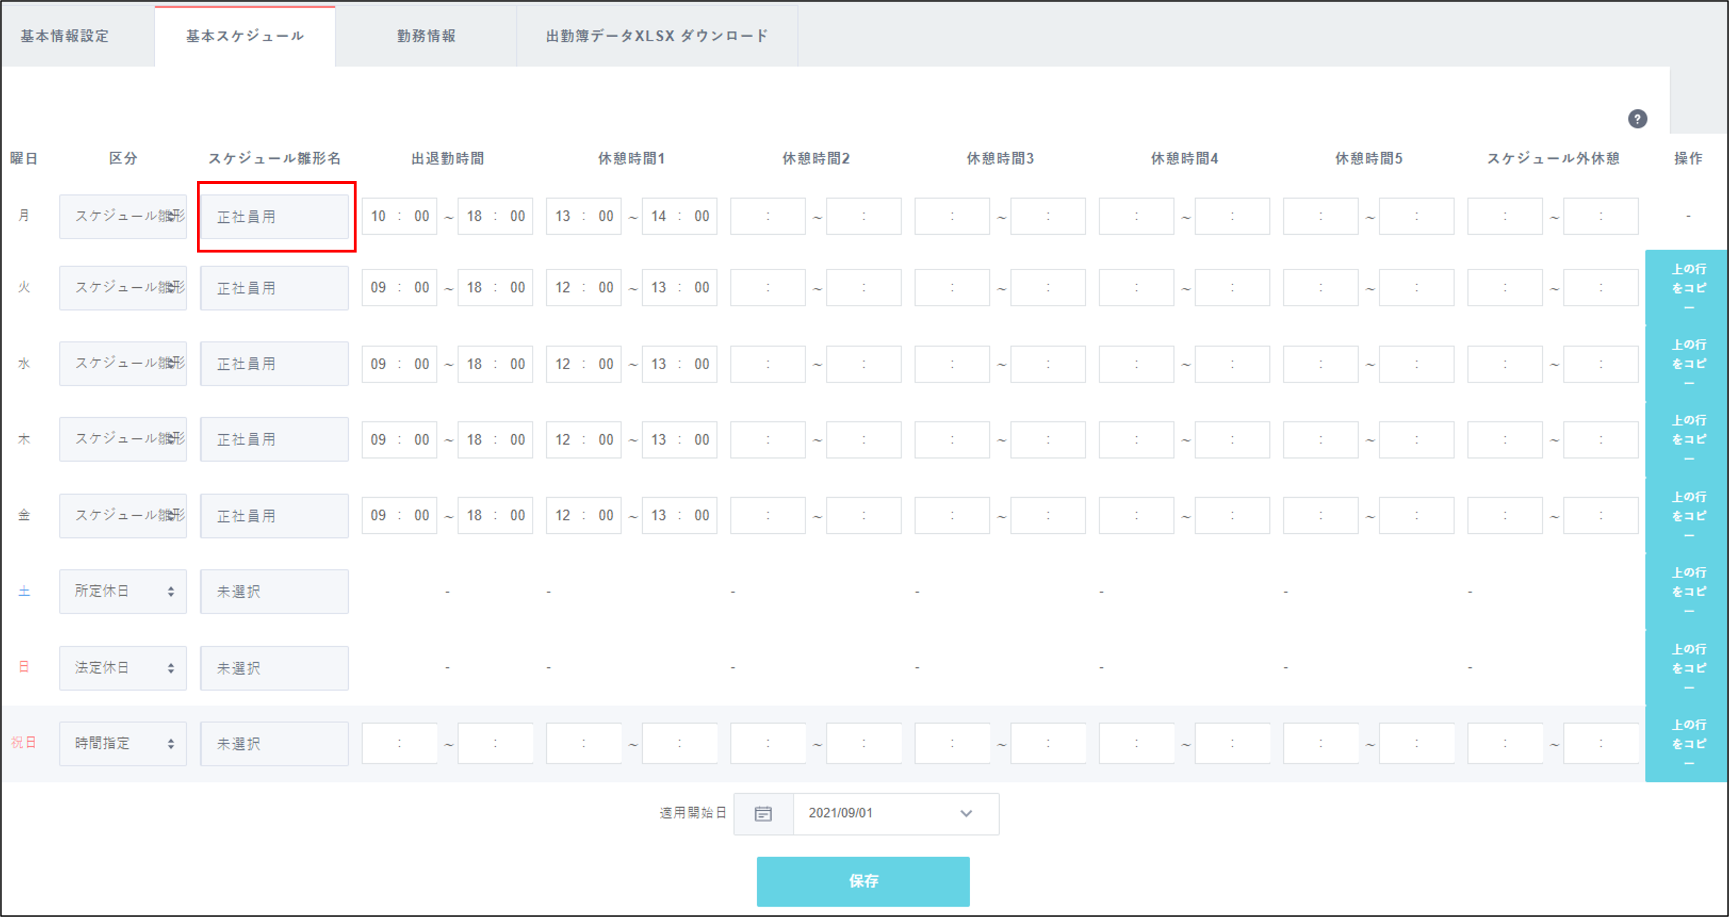
Task: Click 上の行をコピー in the 火 row
Action: tap(1688, 287)
